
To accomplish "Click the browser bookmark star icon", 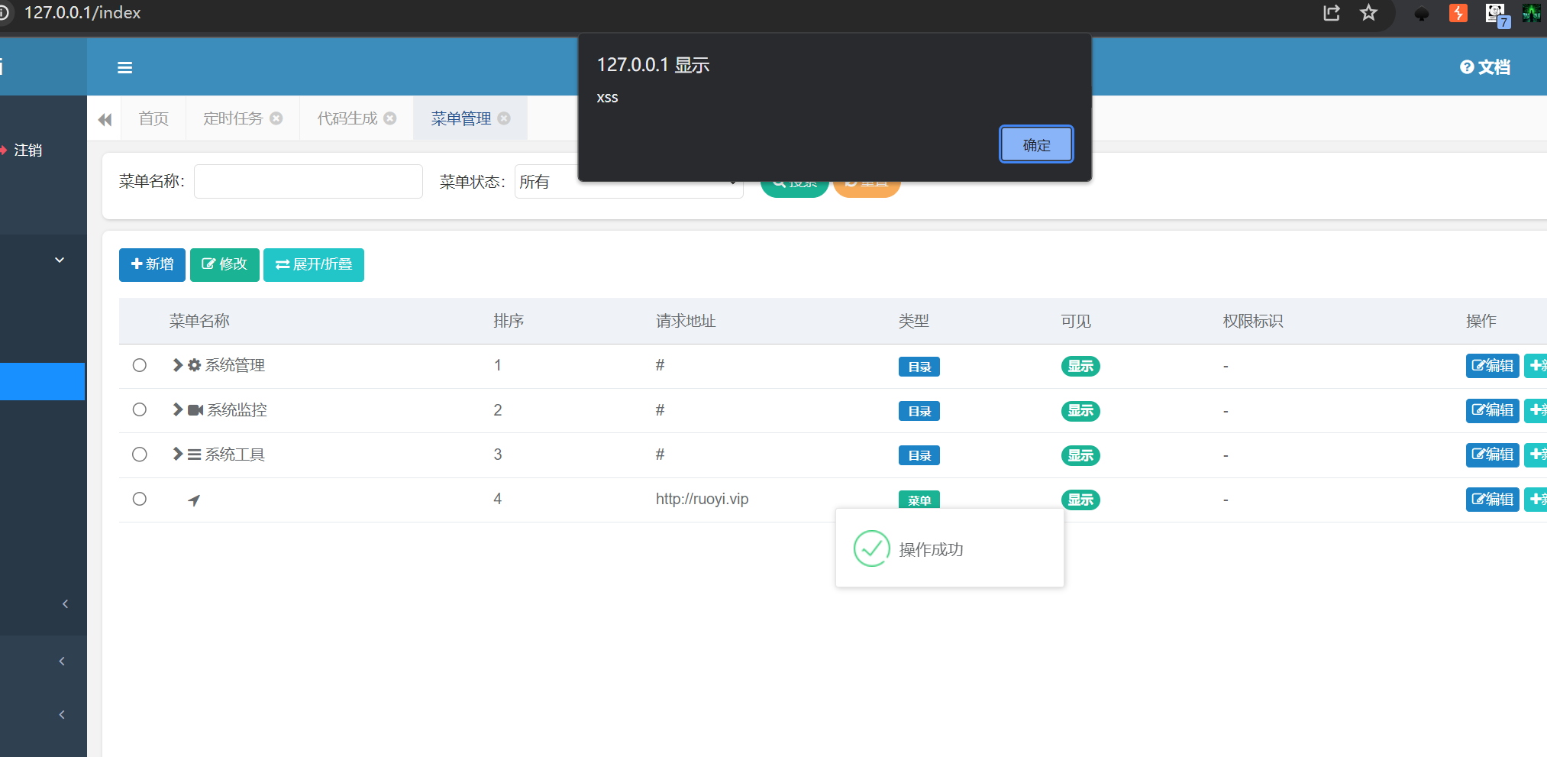I will [1368, 13].
